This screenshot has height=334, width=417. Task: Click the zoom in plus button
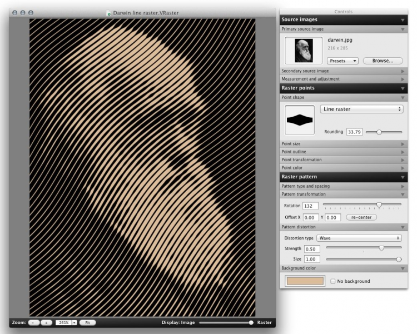click(46, 322)
